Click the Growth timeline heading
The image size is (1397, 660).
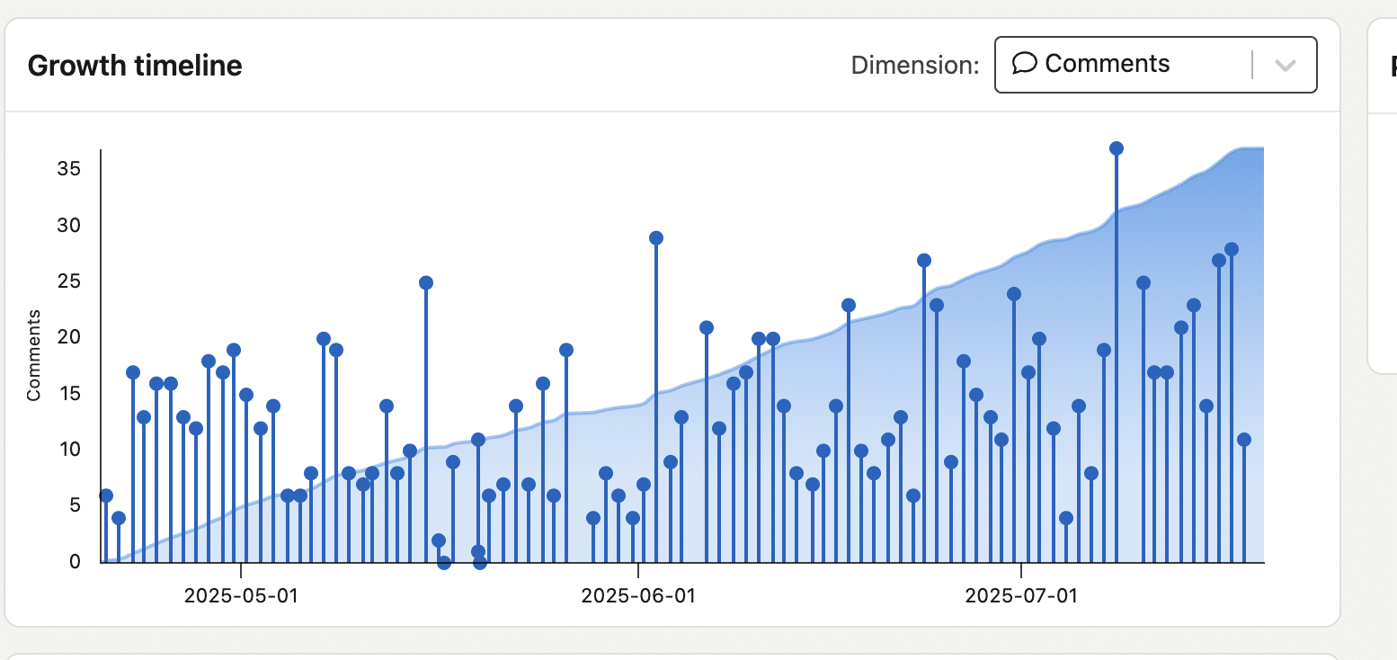[135, 66]
